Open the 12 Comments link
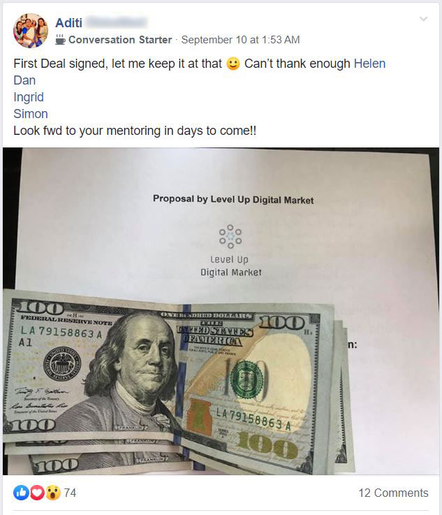This screenshot has width=442, height=515. pos(393,493)
